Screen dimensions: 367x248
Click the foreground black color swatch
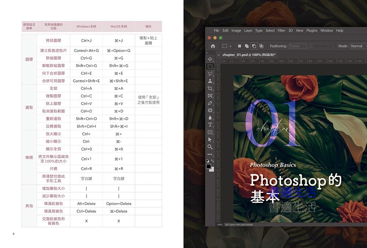(x=208, y=166)
